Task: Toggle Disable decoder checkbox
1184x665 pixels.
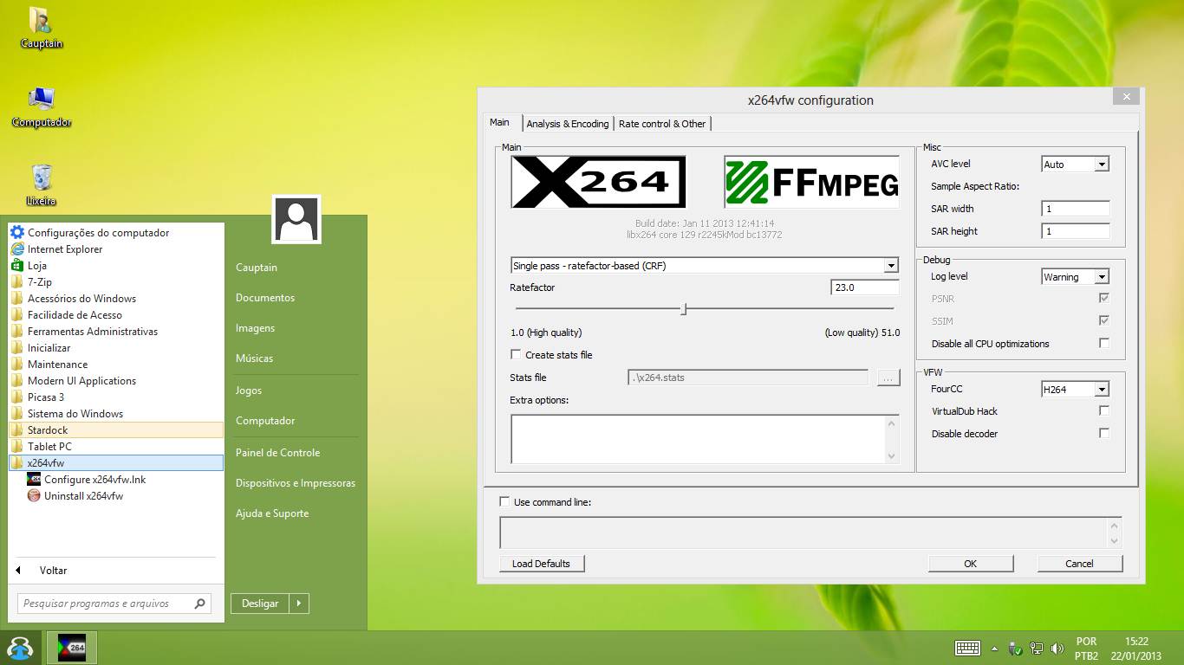Action: (1103, 433)
